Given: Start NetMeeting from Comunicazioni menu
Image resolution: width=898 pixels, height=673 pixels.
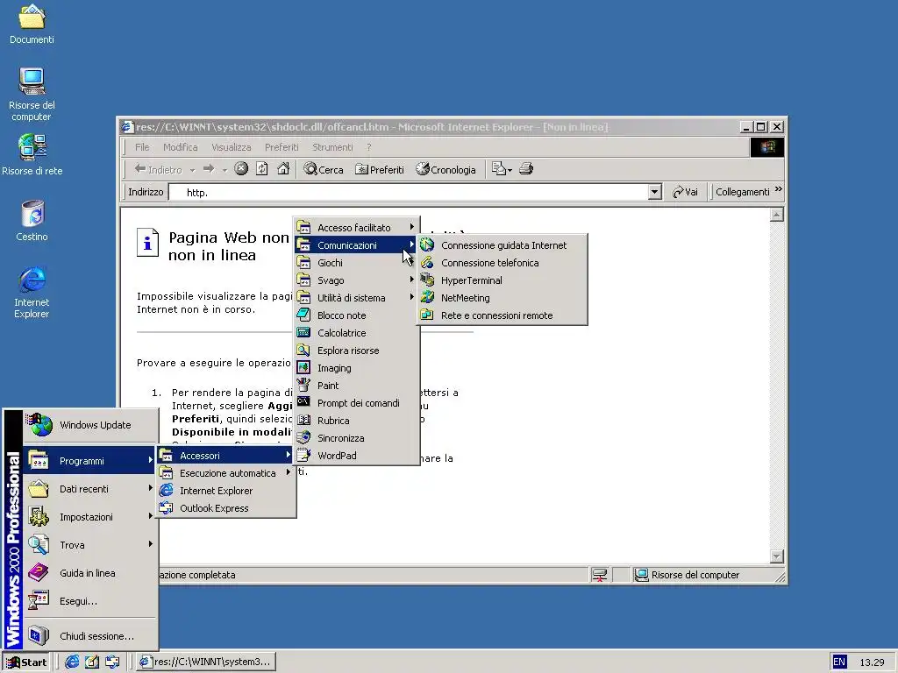Looking at the screenshot, I should (502, 298).
